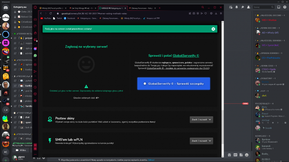This screenshot has width=289, height=162.
Task: Open bookmarks heart icon in Opera sidebar
Action: (x=35, y=81)
